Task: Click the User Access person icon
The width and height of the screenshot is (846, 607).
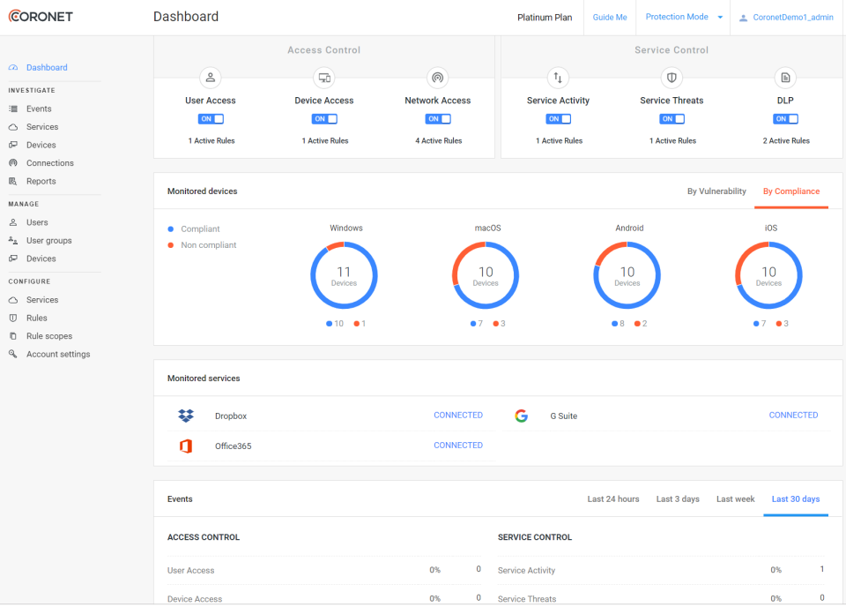Action: 211,78
